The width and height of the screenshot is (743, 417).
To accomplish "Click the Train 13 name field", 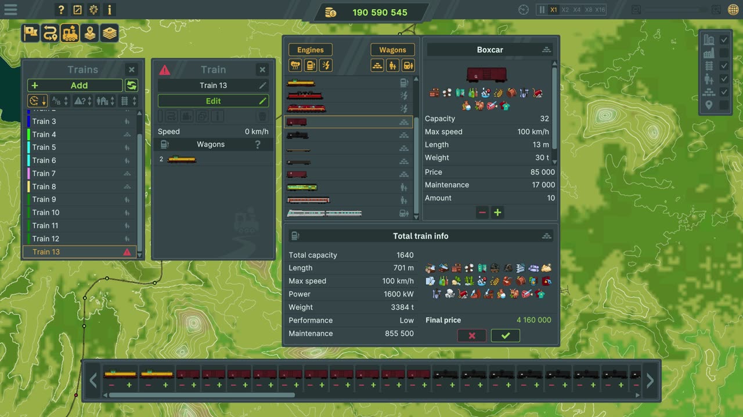I will coord(213,86).
